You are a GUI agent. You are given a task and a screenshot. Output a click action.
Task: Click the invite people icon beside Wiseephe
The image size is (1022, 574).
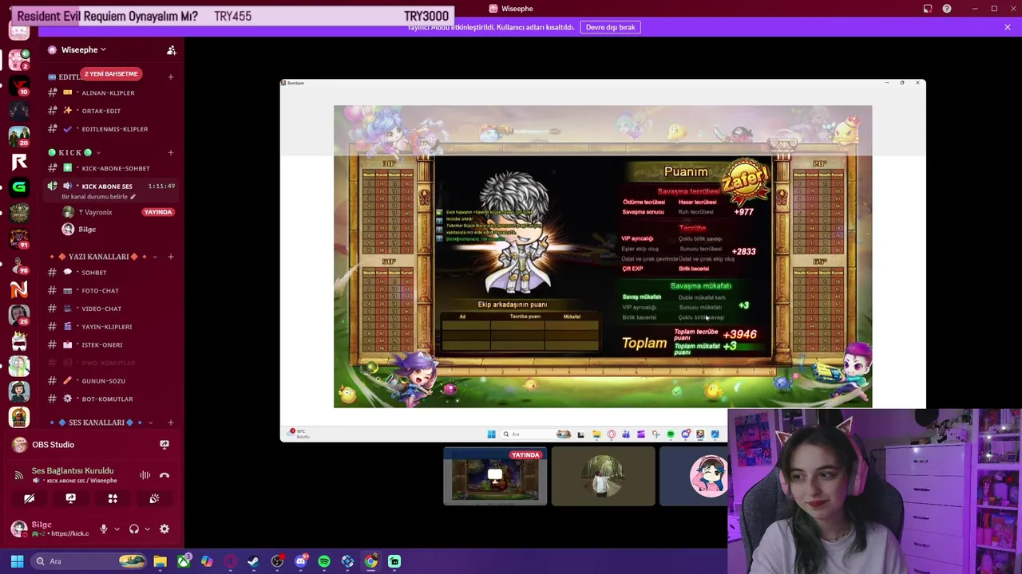(x=171, y=50)
